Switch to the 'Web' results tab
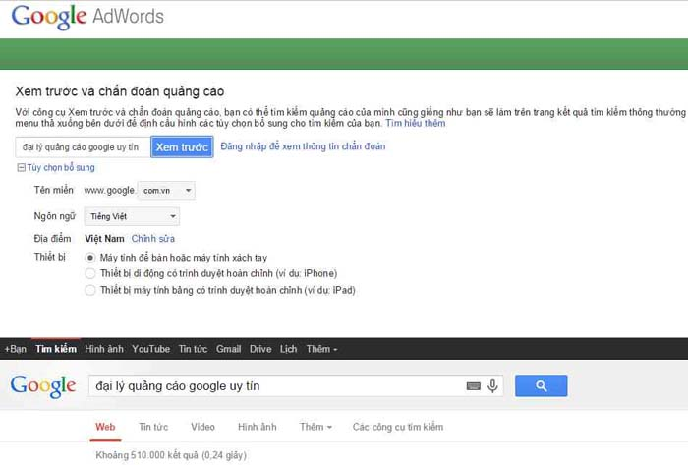The image size is (688, 465). pos(105,427)
